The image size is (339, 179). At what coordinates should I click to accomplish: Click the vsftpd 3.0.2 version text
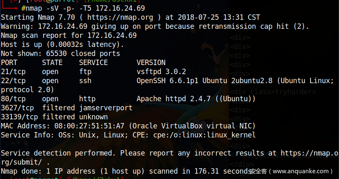[x=161, y=72]
